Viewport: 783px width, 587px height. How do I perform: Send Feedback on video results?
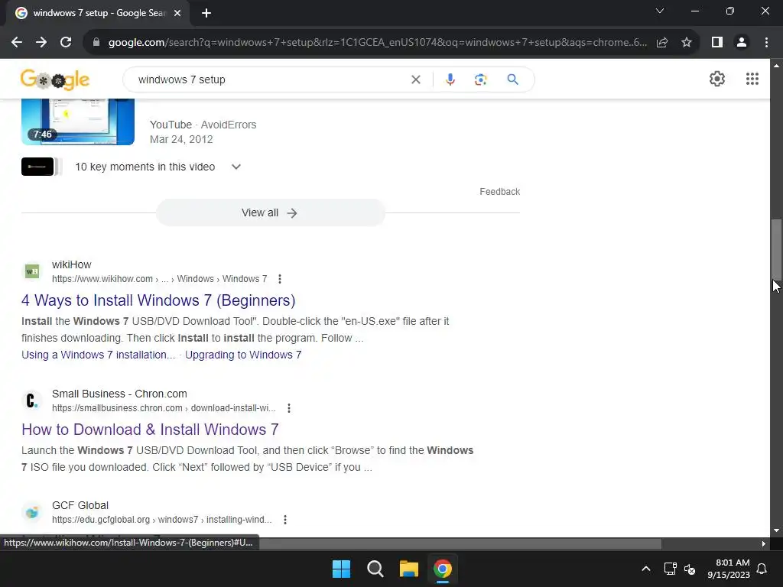coord(499,192)
